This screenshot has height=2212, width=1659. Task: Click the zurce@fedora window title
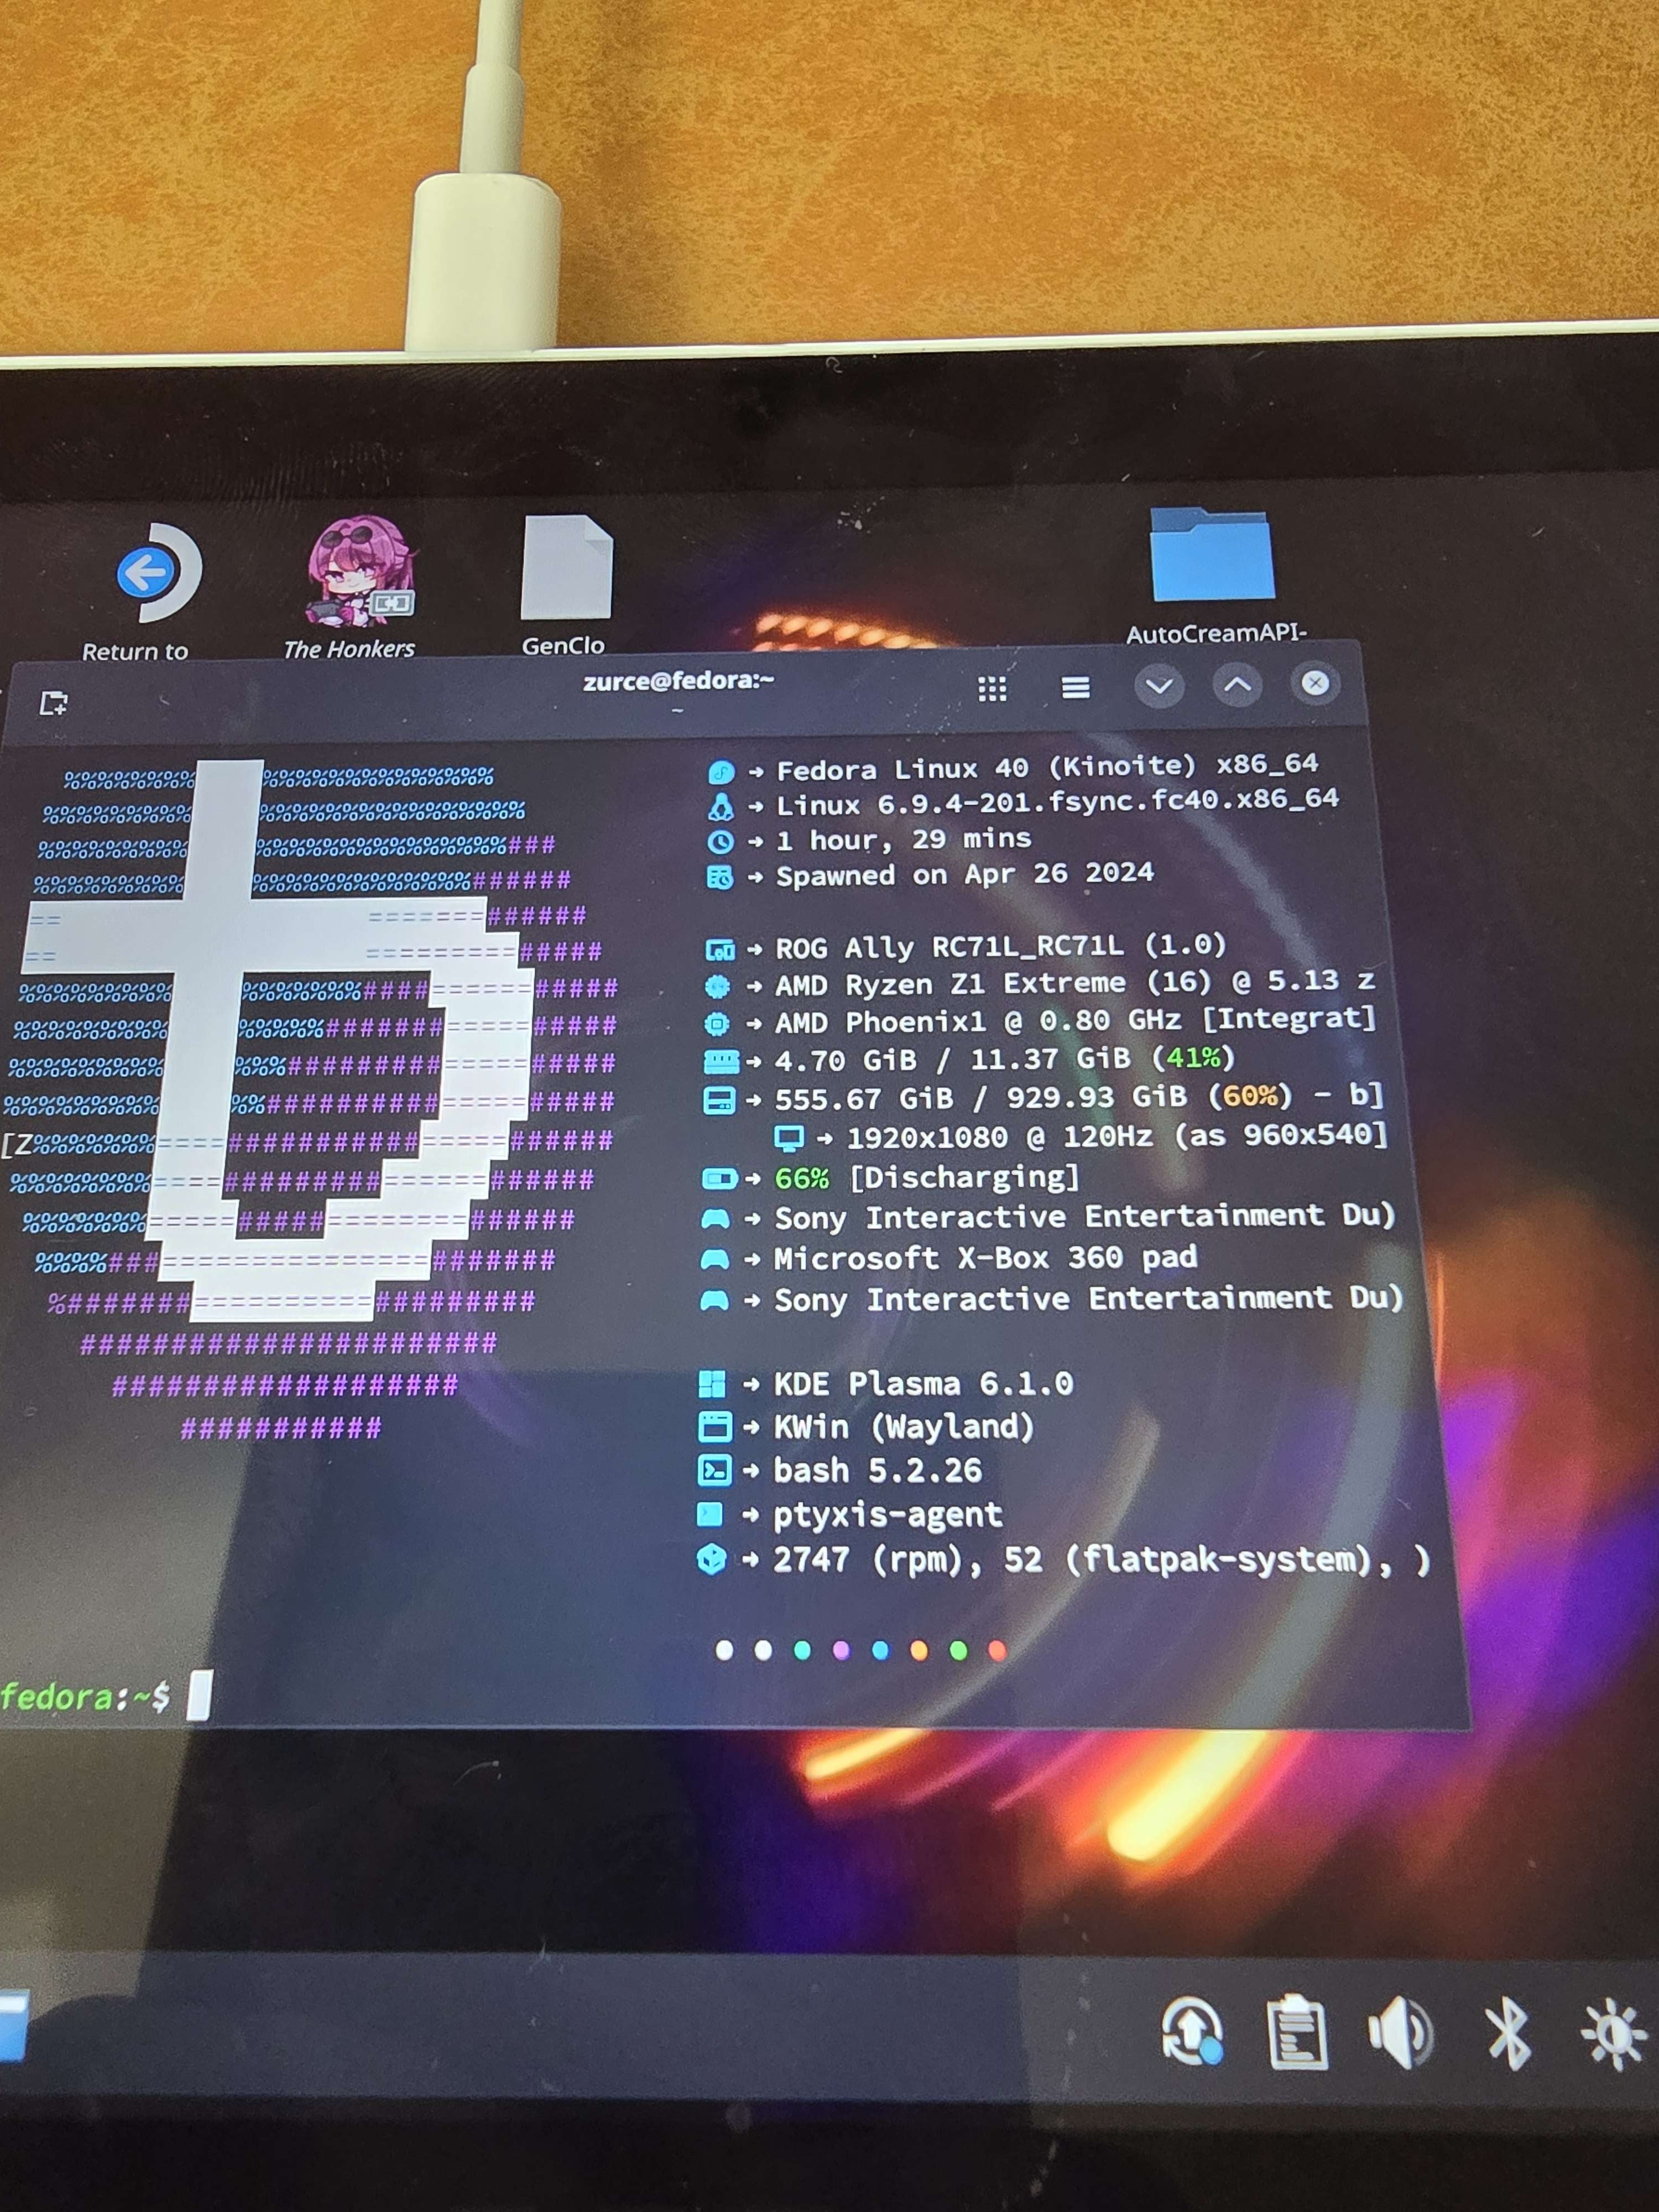click(678, 681)
